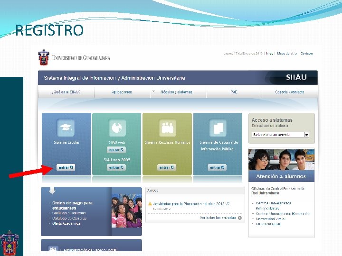Click the Universidad de Guadalajara title text
Image resolution: width=342 pixels, height=256 pixels.
81,58
